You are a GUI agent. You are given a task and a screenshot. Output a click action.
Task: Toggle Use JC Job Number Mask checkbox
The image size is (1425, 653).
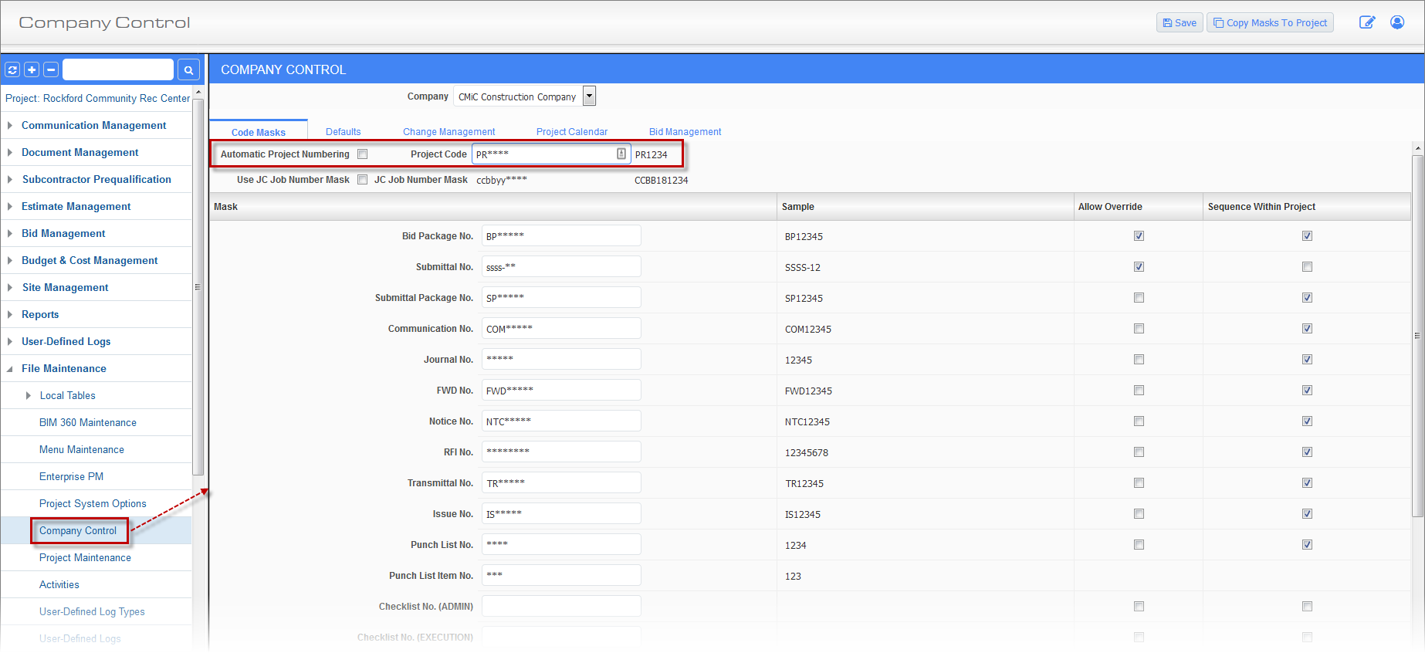pos(363,180)
